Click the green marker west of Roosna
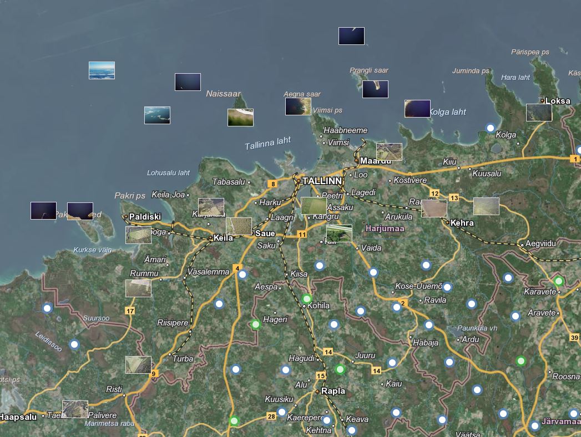This screenshot has width=581, height=437. (x=521, y=360)
